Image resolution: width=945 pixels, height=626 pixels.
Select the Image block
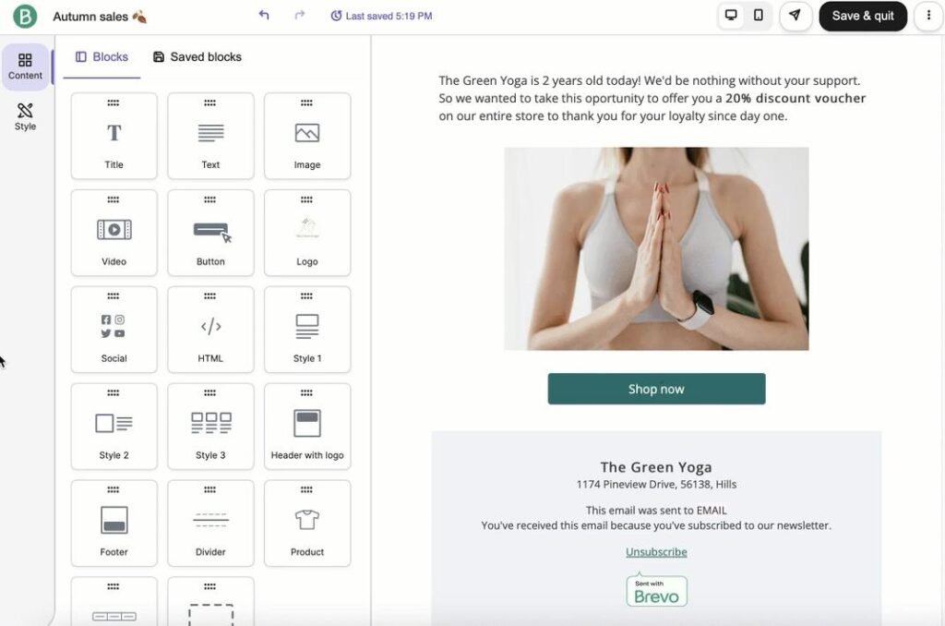pos(307,136)
